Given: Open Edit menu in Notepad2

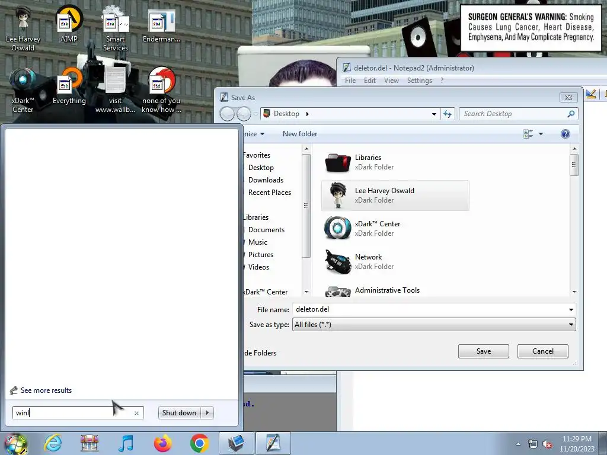Looking at the screenshot, I should (370, 81).
